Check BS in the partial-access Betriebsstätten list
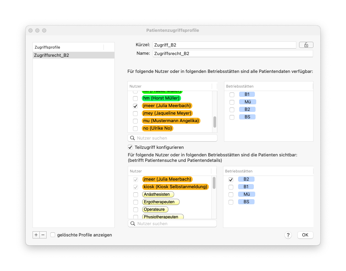 231,202
